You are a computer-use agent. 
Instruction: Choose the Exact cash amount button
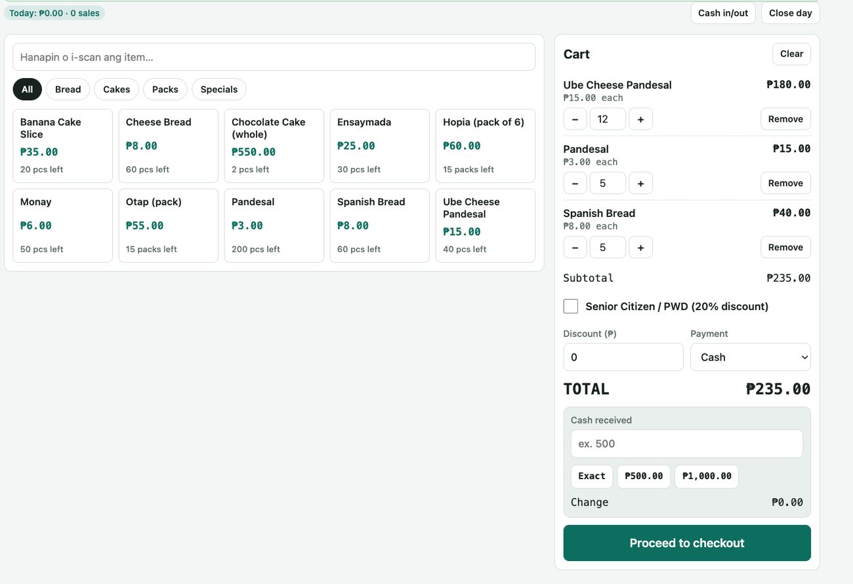coord(592,477)
